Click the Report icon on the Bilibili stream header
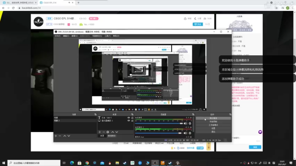Screen dimensions: 296x166 [x=188, y=19]
